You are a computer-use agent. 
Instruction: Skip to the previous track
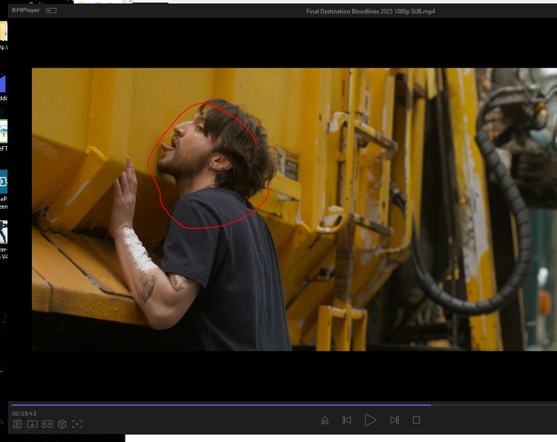[x=347, y=420]
